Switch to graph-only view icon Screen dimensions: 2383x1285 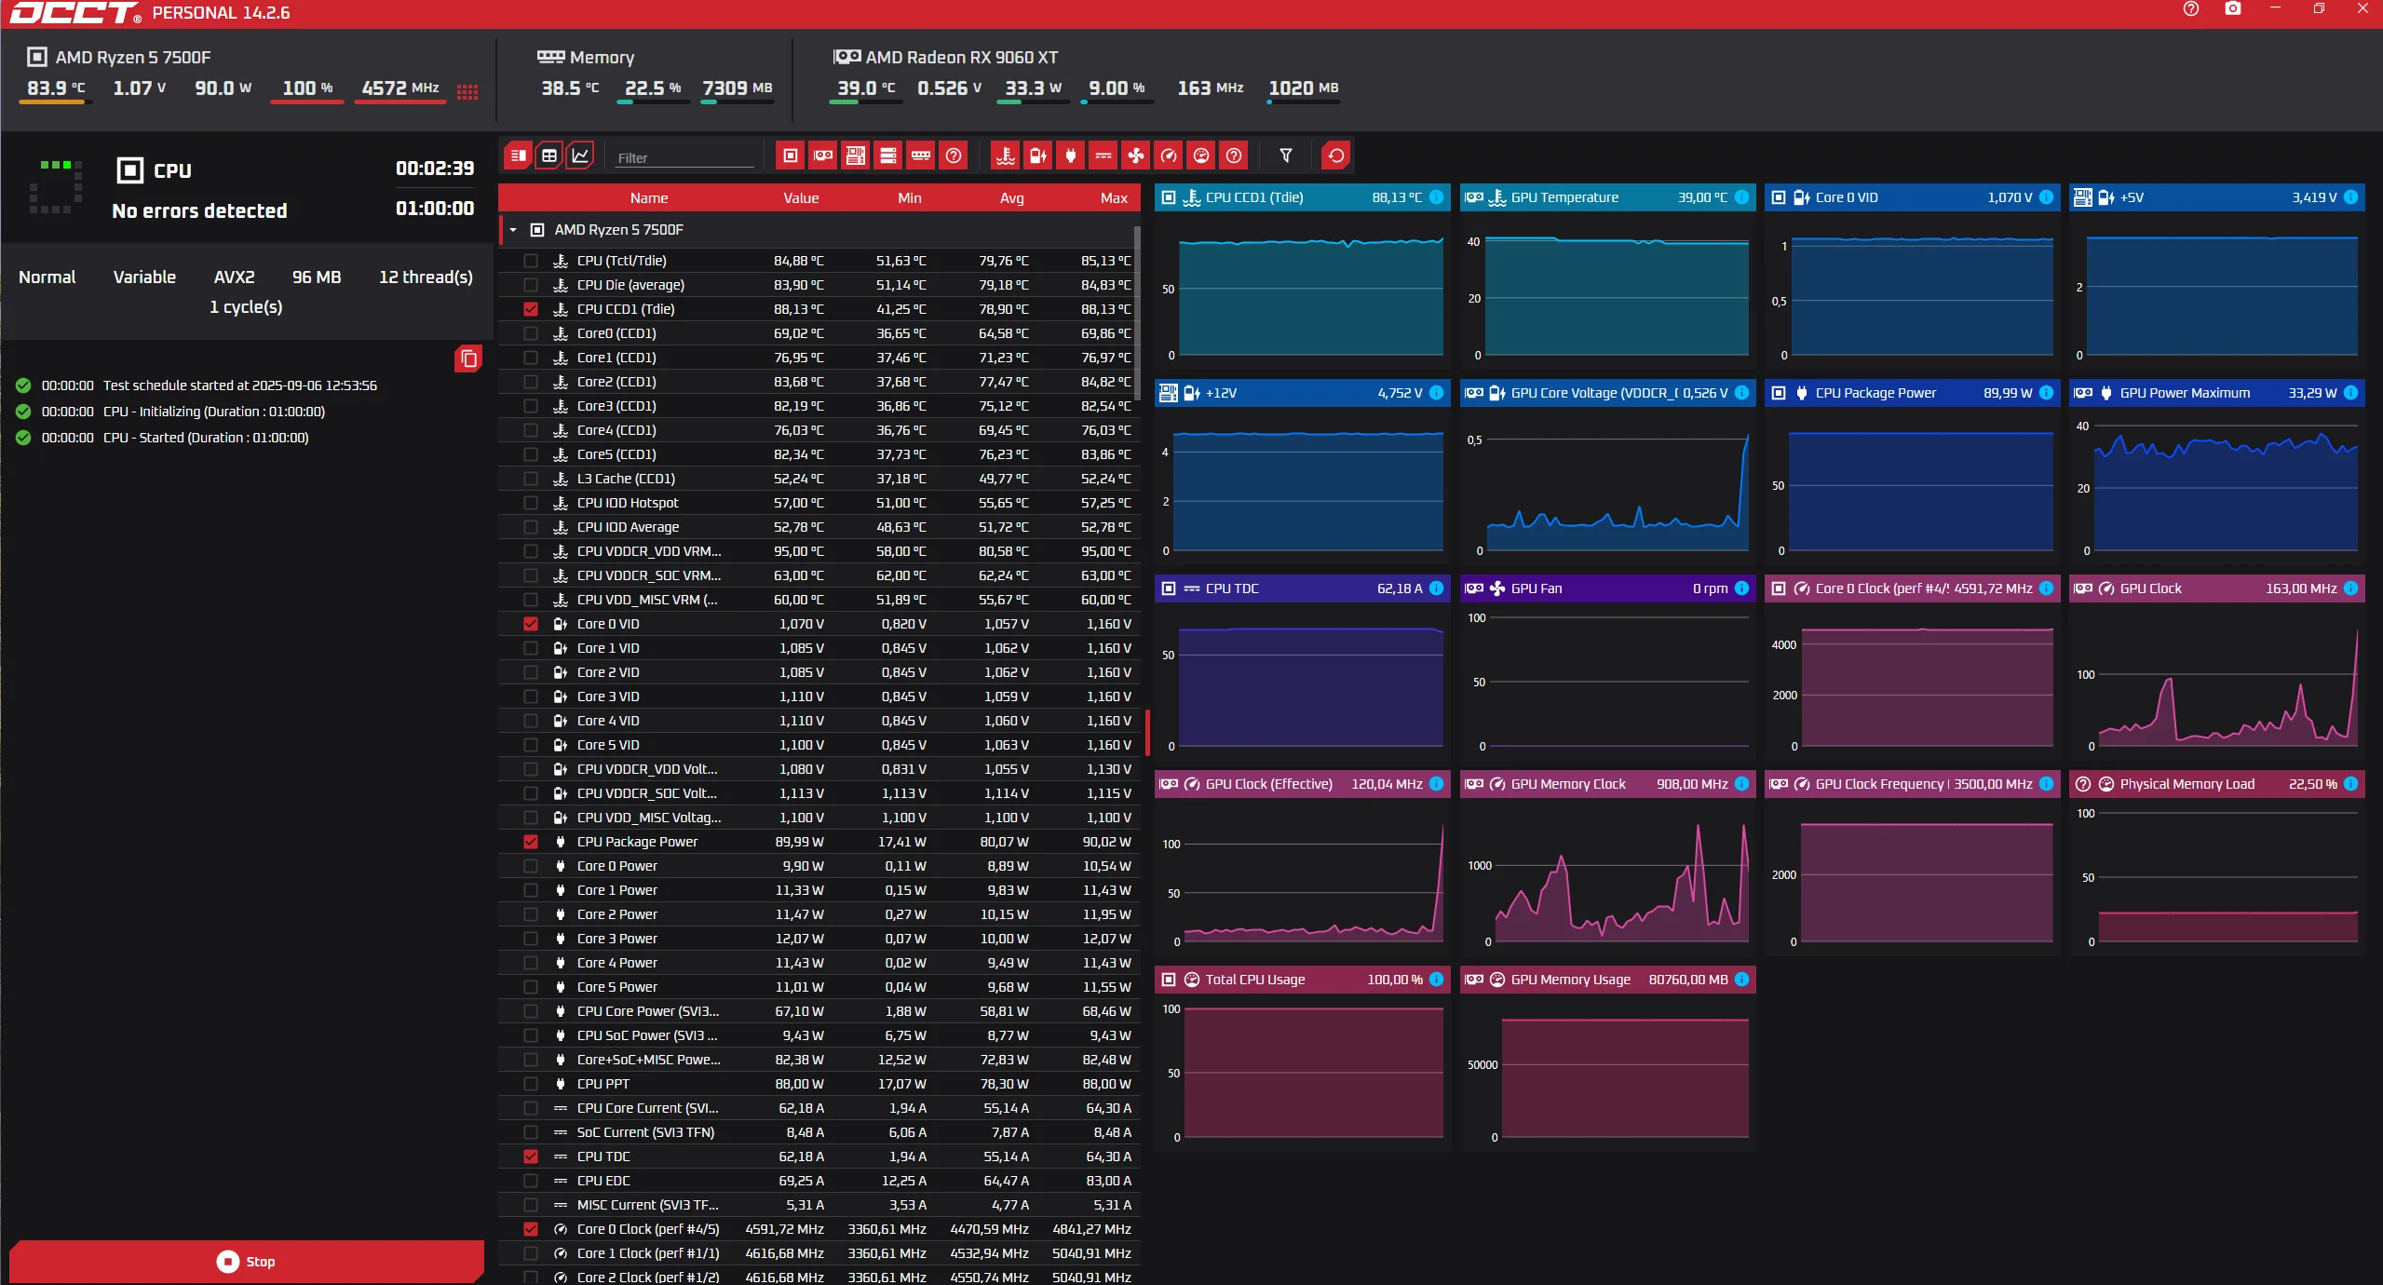pyautogui.click(x=580, y=156)
